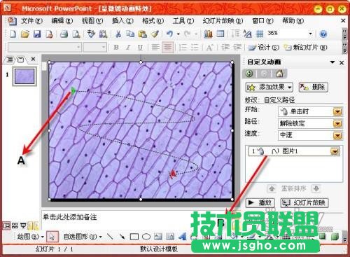Insert WordArt from Drawing toolbar

[183, 237]
